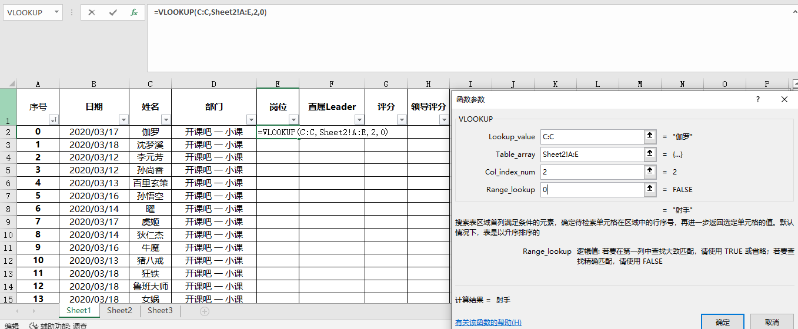Open the 评分 column filter dropdown
This screenshot has width=798, height=329.
point(402,120)
